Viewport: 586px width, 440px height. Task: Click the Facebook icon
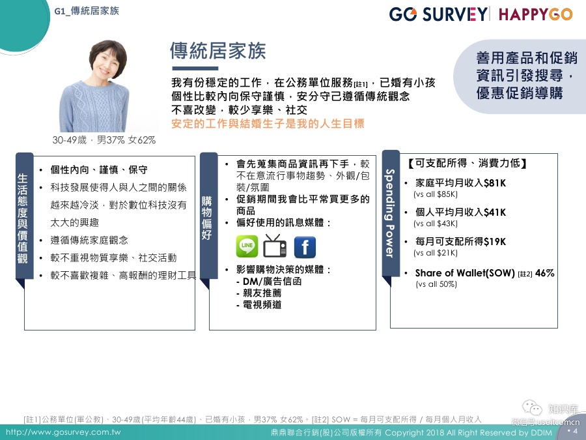point(305,247)
